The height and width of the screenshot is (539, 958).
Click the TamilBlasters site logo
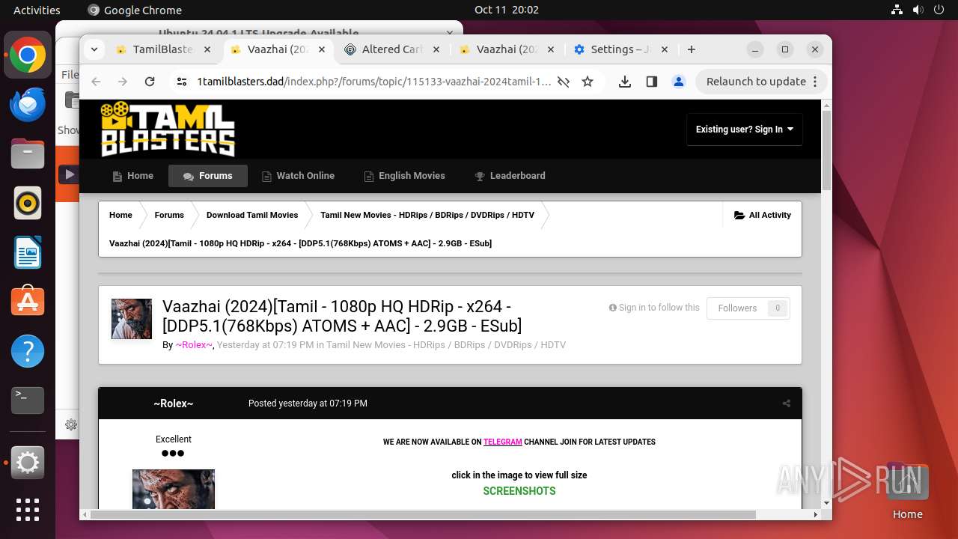pyautogui.click(x=168, y=130)
